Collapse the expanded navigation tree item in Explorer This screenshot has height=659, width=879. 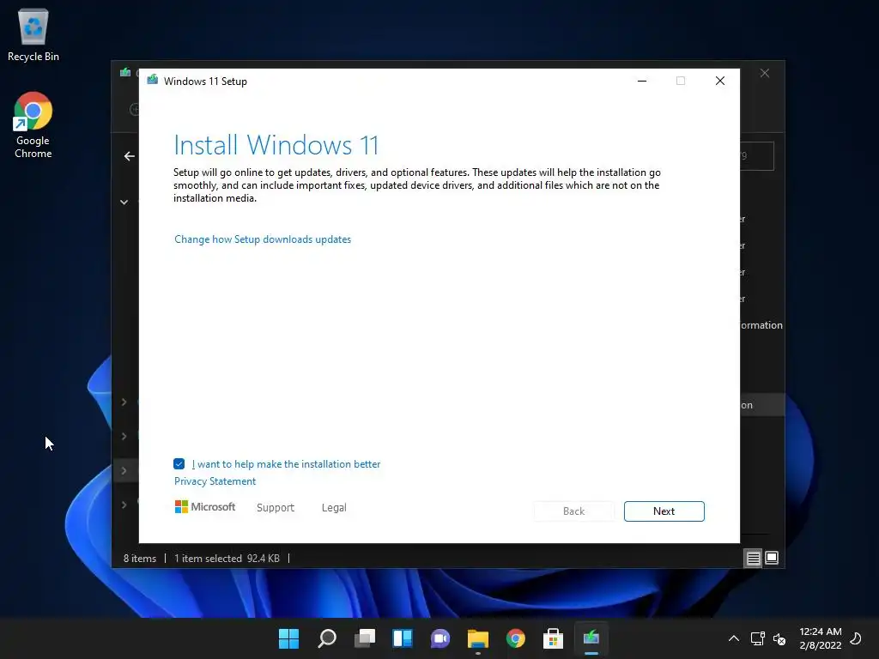(124, 202)
